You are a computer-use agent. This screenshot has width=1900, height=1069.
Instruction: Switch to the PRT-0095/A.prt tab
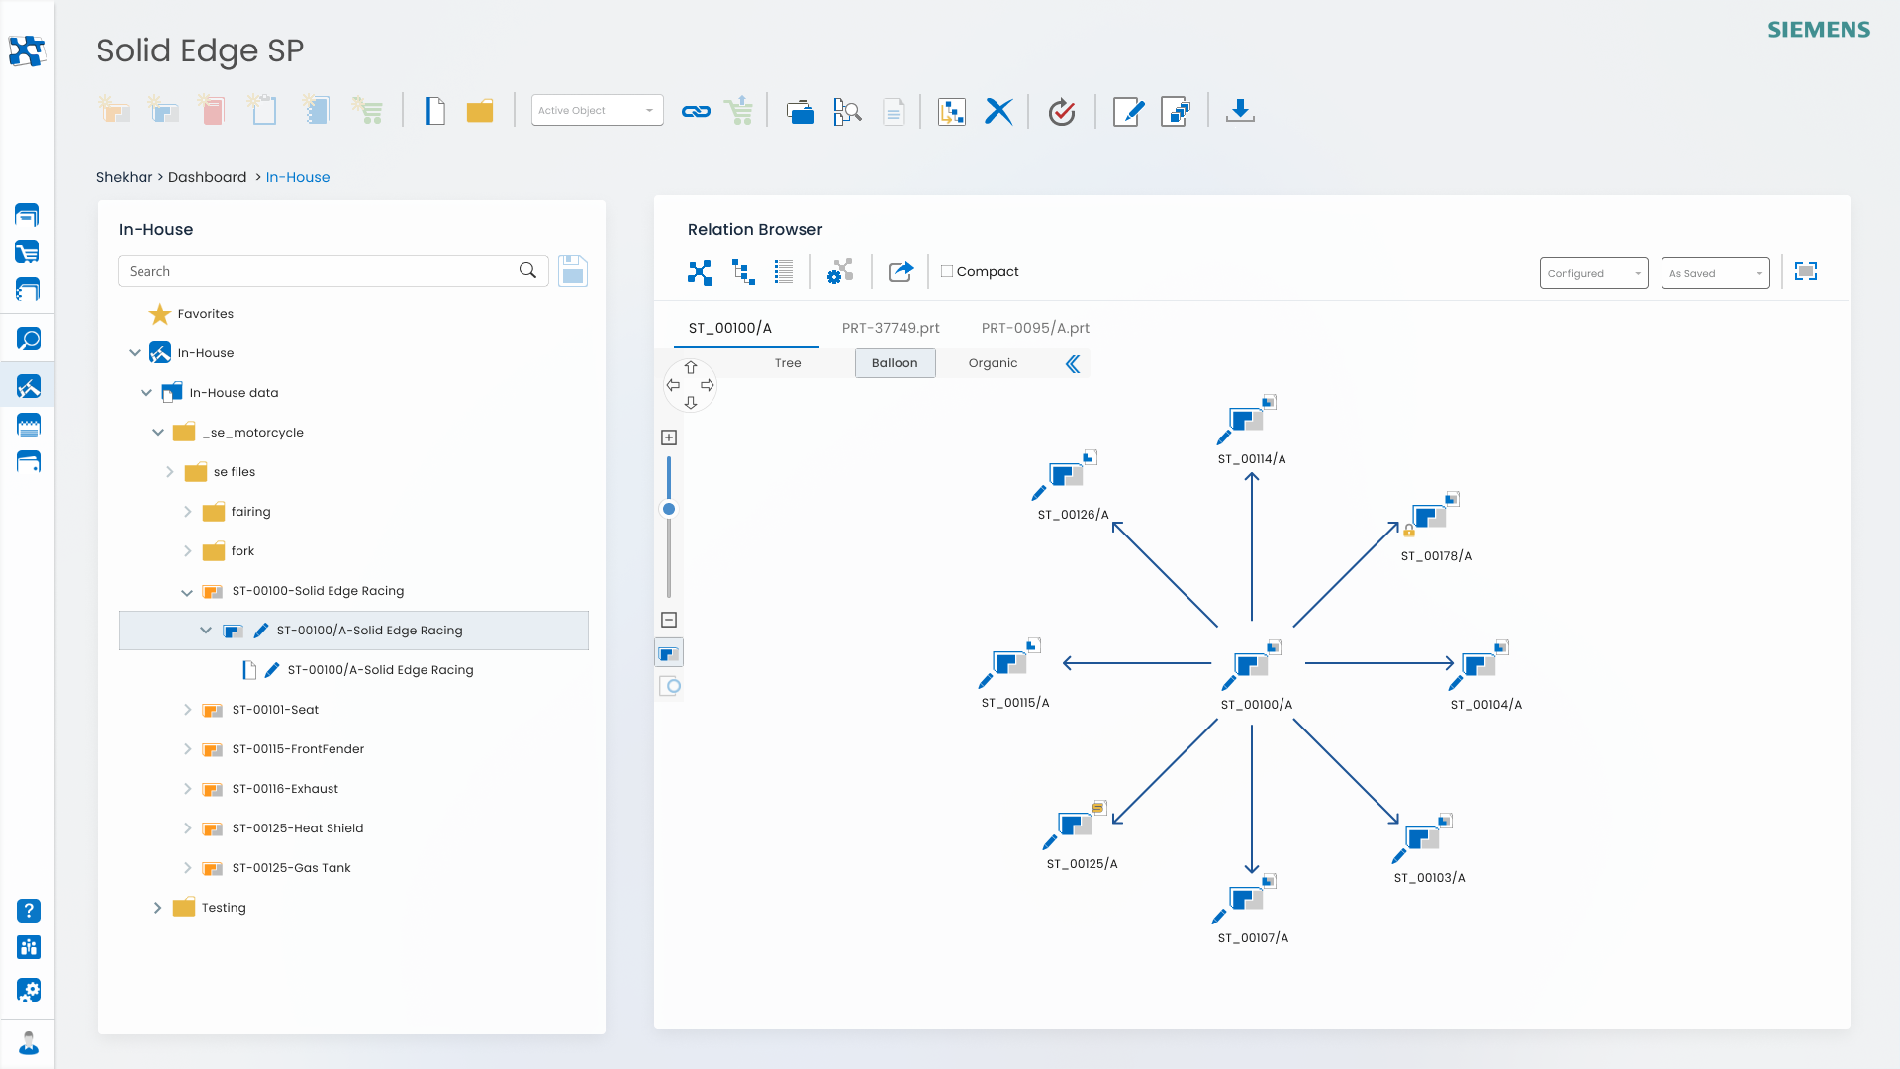(x=1035, y=328)
